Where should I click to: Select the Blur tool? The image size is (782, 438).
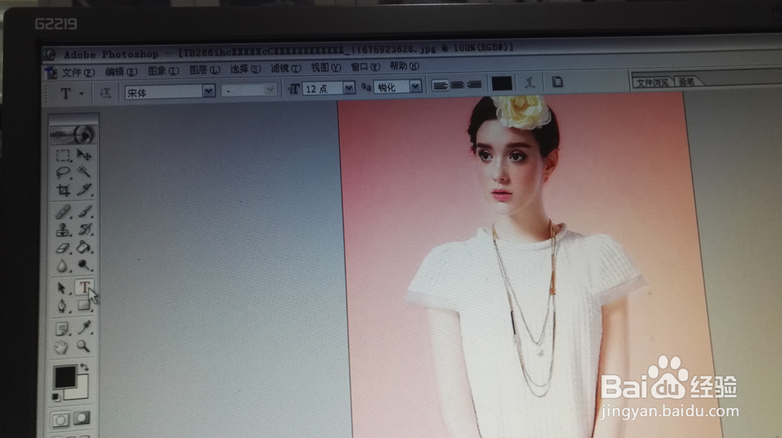63,265
